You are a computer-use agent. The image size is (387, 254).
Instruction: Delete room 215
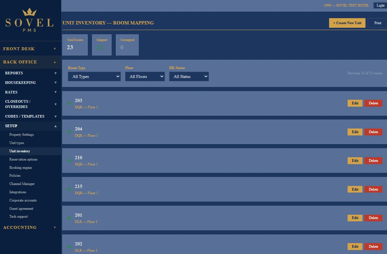373,189
